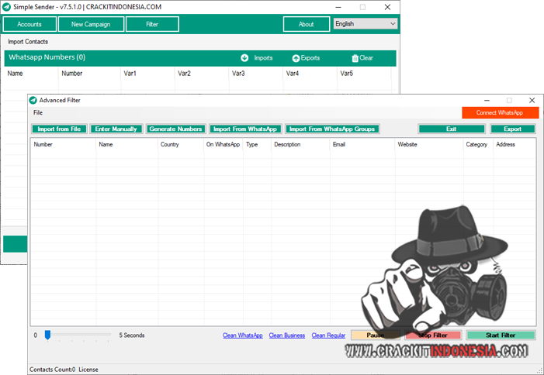This screenshot has width=544, height=375.
Task: Open the New Campaign section
Action: (x=91, y=24)
